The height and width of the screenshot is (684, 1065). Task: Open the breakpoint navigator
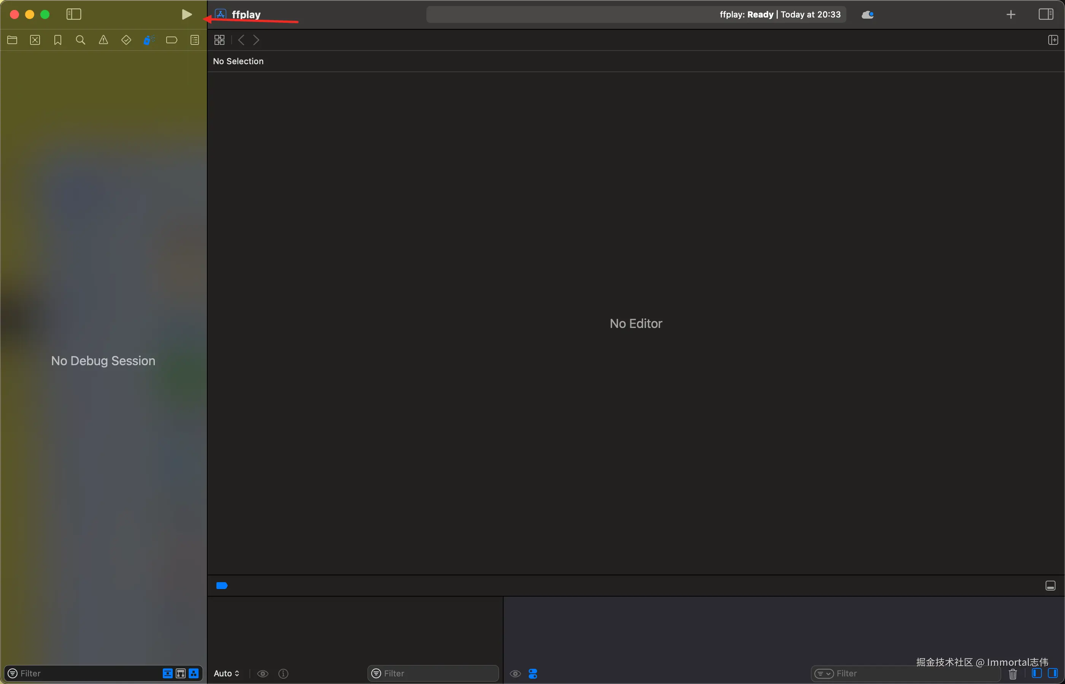click(172, 40)
